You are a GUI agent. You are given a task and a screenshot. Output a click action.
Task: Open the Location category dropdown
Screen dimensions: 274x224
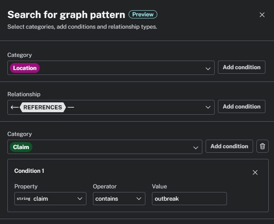click(x=111, y=68)
